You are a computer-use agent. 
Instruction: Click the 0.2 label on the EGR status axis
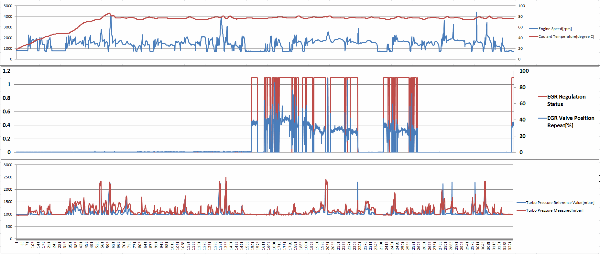click(6, 139)
